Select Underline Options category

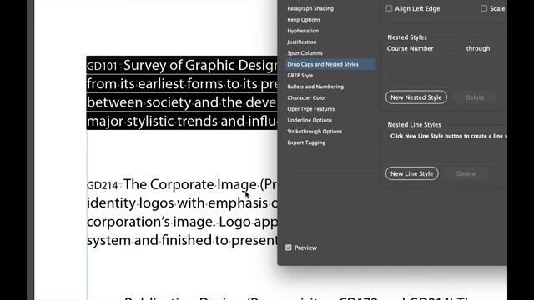[310, 120]
